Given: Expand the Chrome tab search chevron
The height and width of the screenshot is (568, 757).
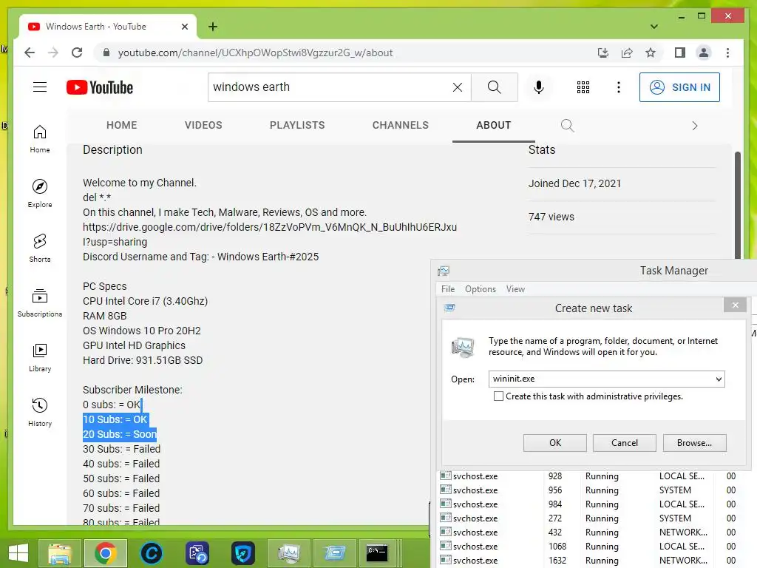Looking at the screenshot, I should coord(654,27).
